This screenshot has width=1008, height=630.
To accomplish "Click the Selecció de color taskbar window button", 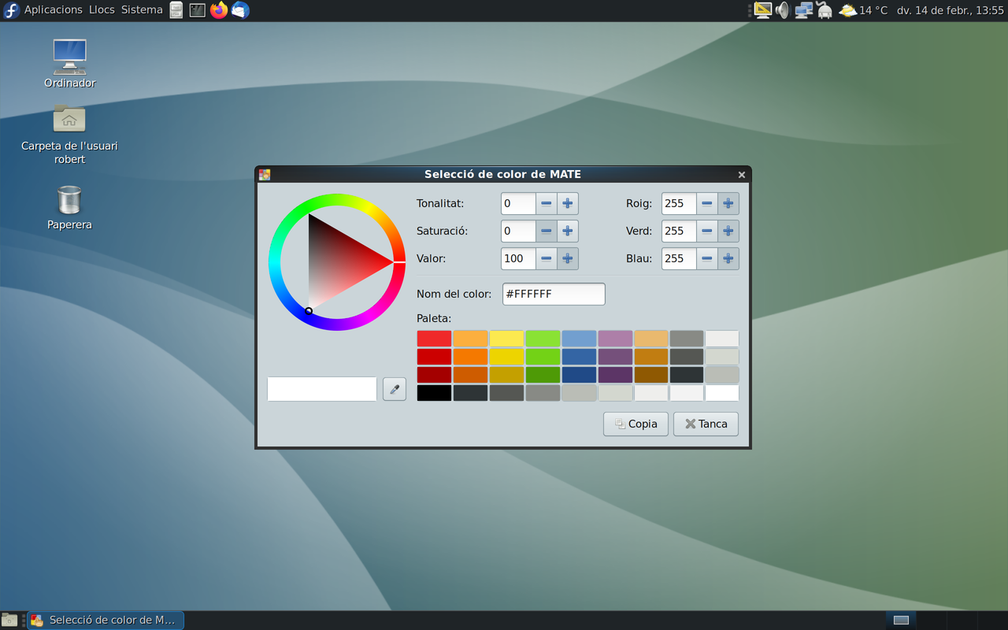I will pyautogui.click(x=106, y=620).
